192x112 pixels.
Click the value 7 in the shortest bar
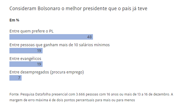coord(19,78)
